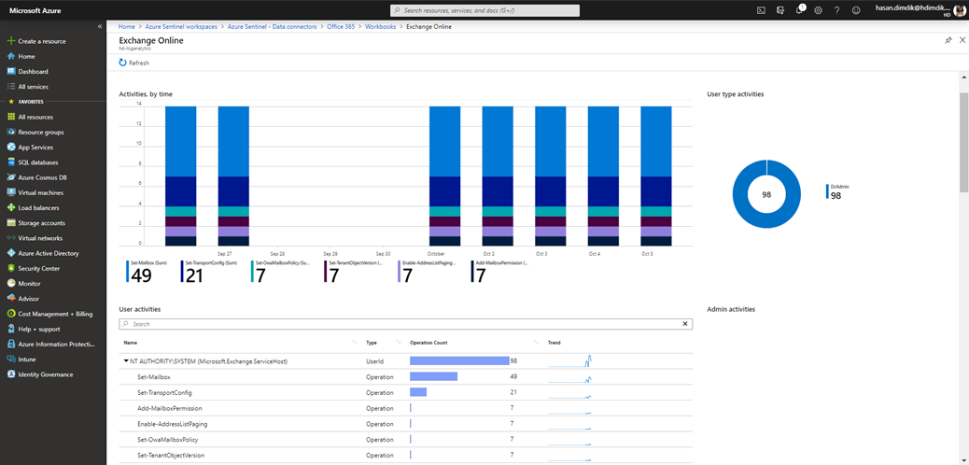This screenshot has height=465, width=969.
Task: Open the Directory + subscription filter icon
Action: click(780, 10)
